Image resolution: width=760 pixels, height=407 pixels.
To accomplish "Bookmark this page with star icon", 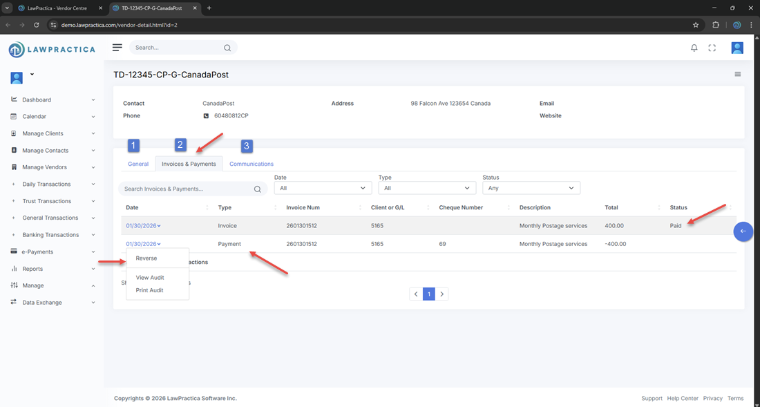I will pos(696,25).
